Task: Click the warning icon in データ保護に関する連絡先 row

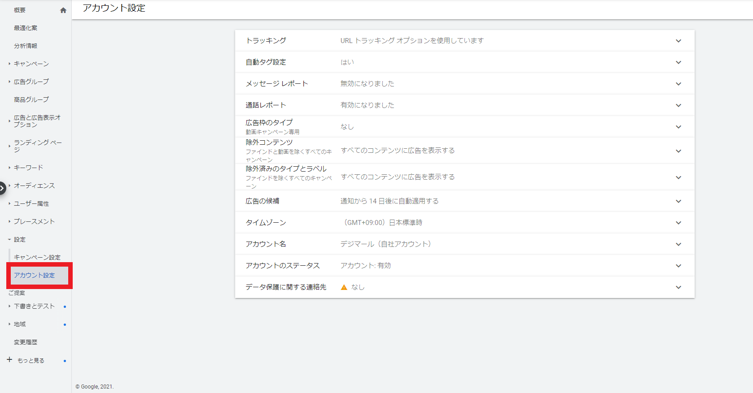Action: tap(344, 287)
